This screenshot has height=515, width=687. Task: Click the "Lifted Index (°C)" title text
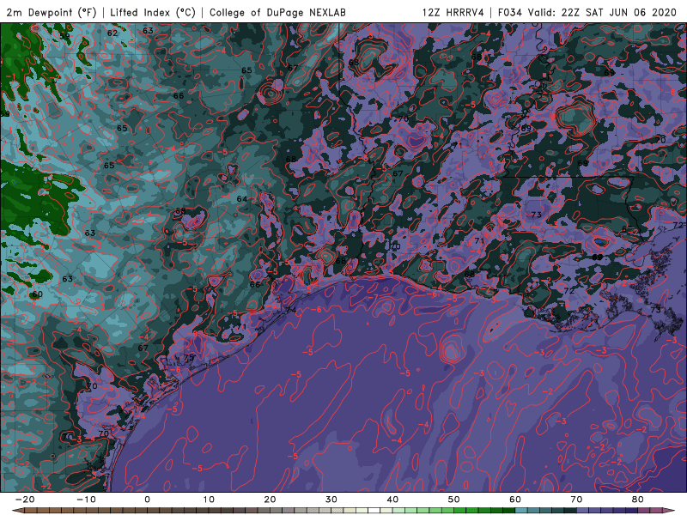153,12
